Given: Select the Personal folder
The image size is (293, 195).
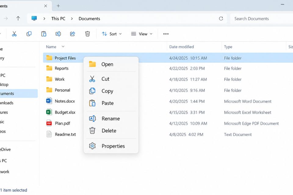Looking at the screenshot, I should tap(62, 90).
